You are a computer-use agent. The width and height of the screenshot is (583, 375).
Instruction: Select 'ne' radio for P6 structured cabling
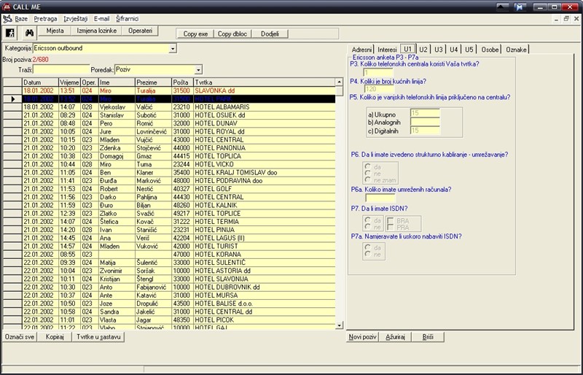point(368,173)
